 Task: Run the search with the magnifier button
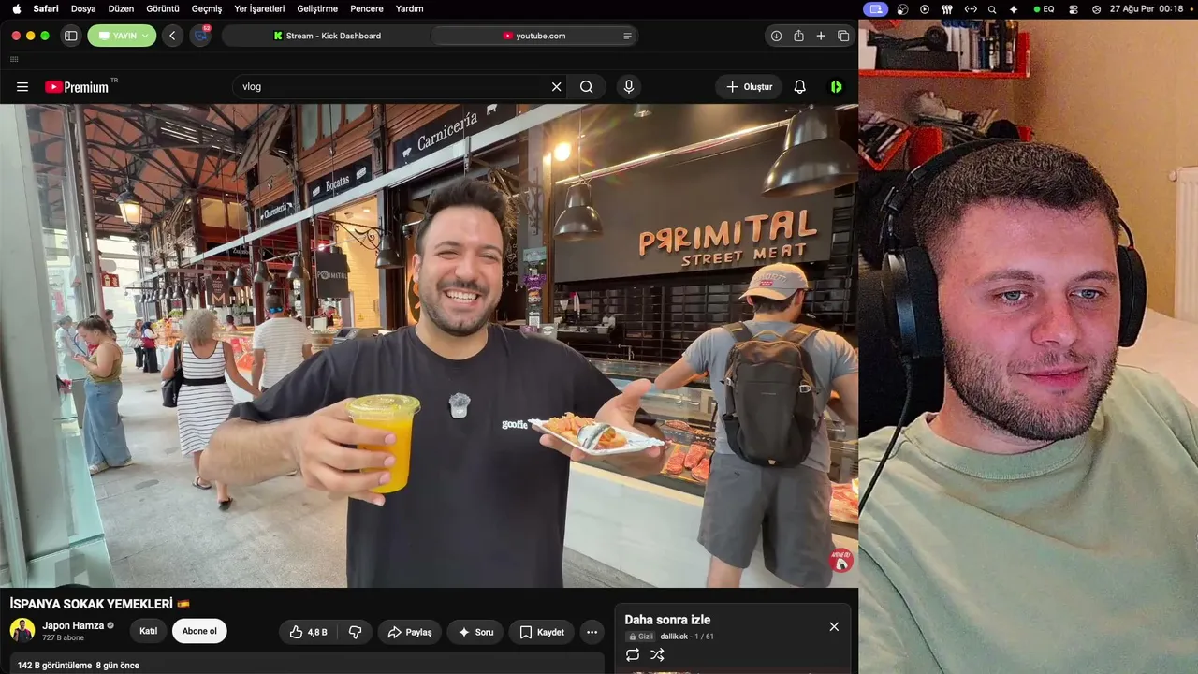pos(586,87)
